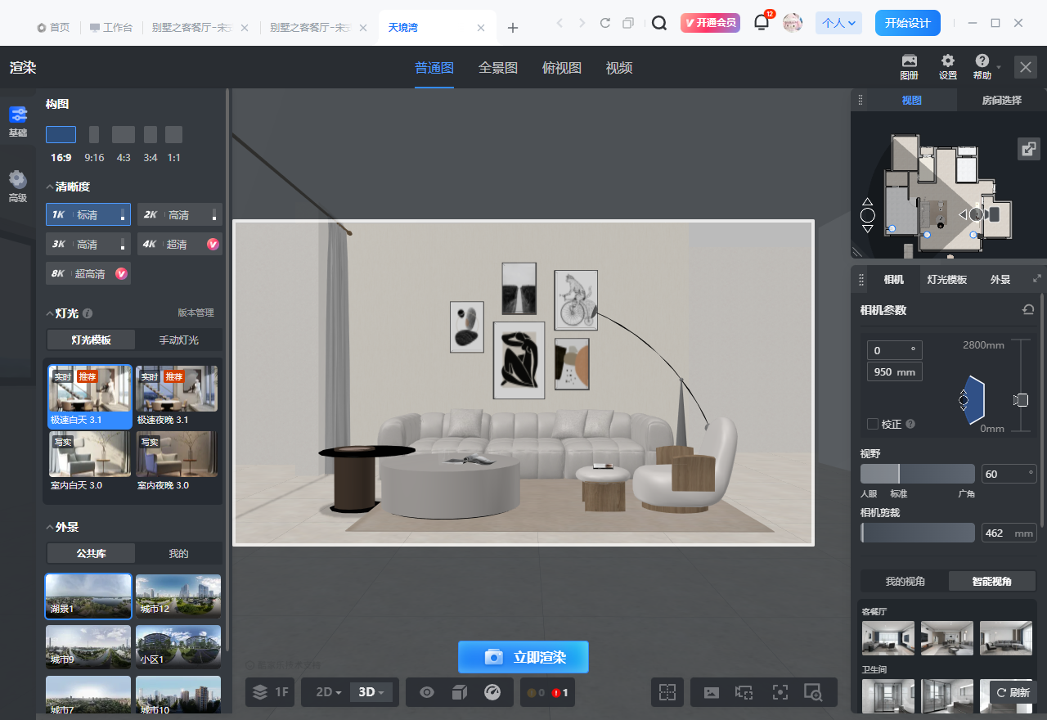Toggle the eye visibility icon
Screen dimensions: 1047x720
click(427, 692)
